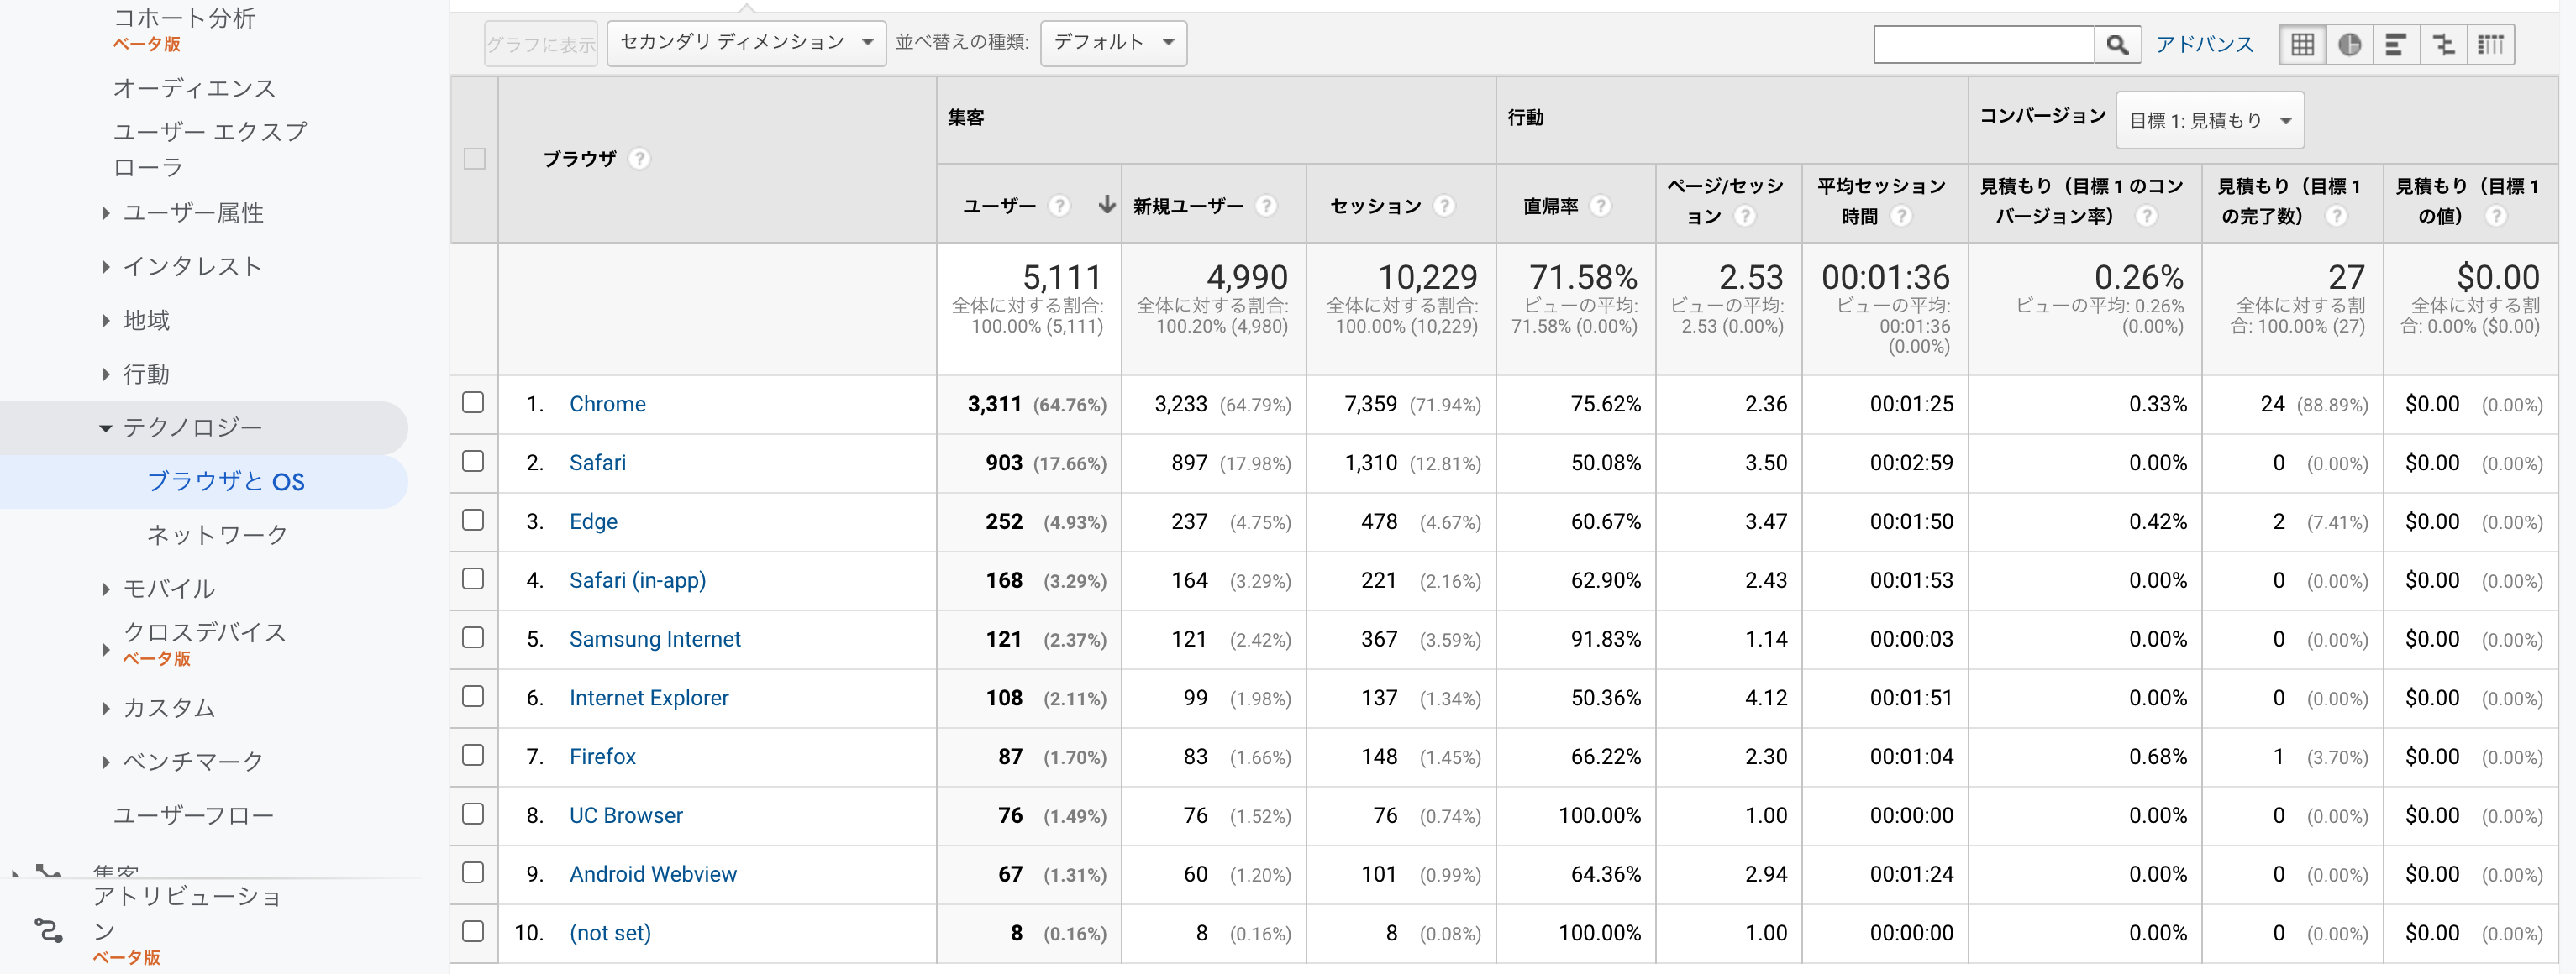Screen dimensions: 2576x974
Task: Expand the モバイル sidebar section
Action: click(168, 589)
